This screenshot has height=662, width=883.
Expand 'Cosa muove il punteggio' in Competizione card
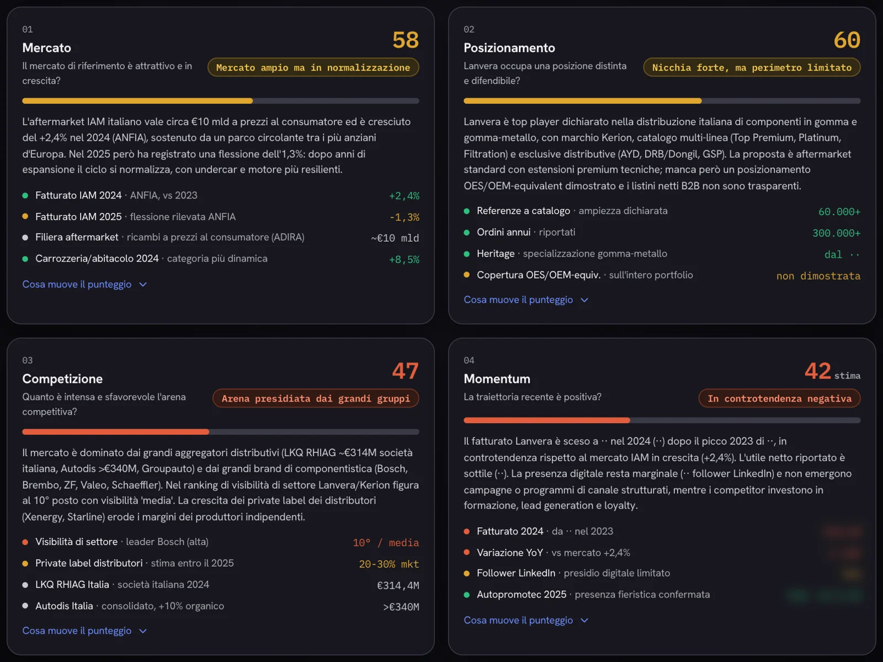click(84, 631)
